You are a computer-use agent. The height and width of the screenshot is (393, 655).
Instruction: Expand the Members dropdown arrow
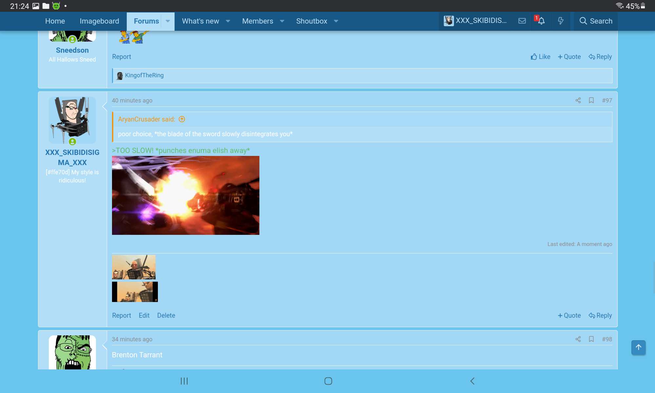[282, 21]
